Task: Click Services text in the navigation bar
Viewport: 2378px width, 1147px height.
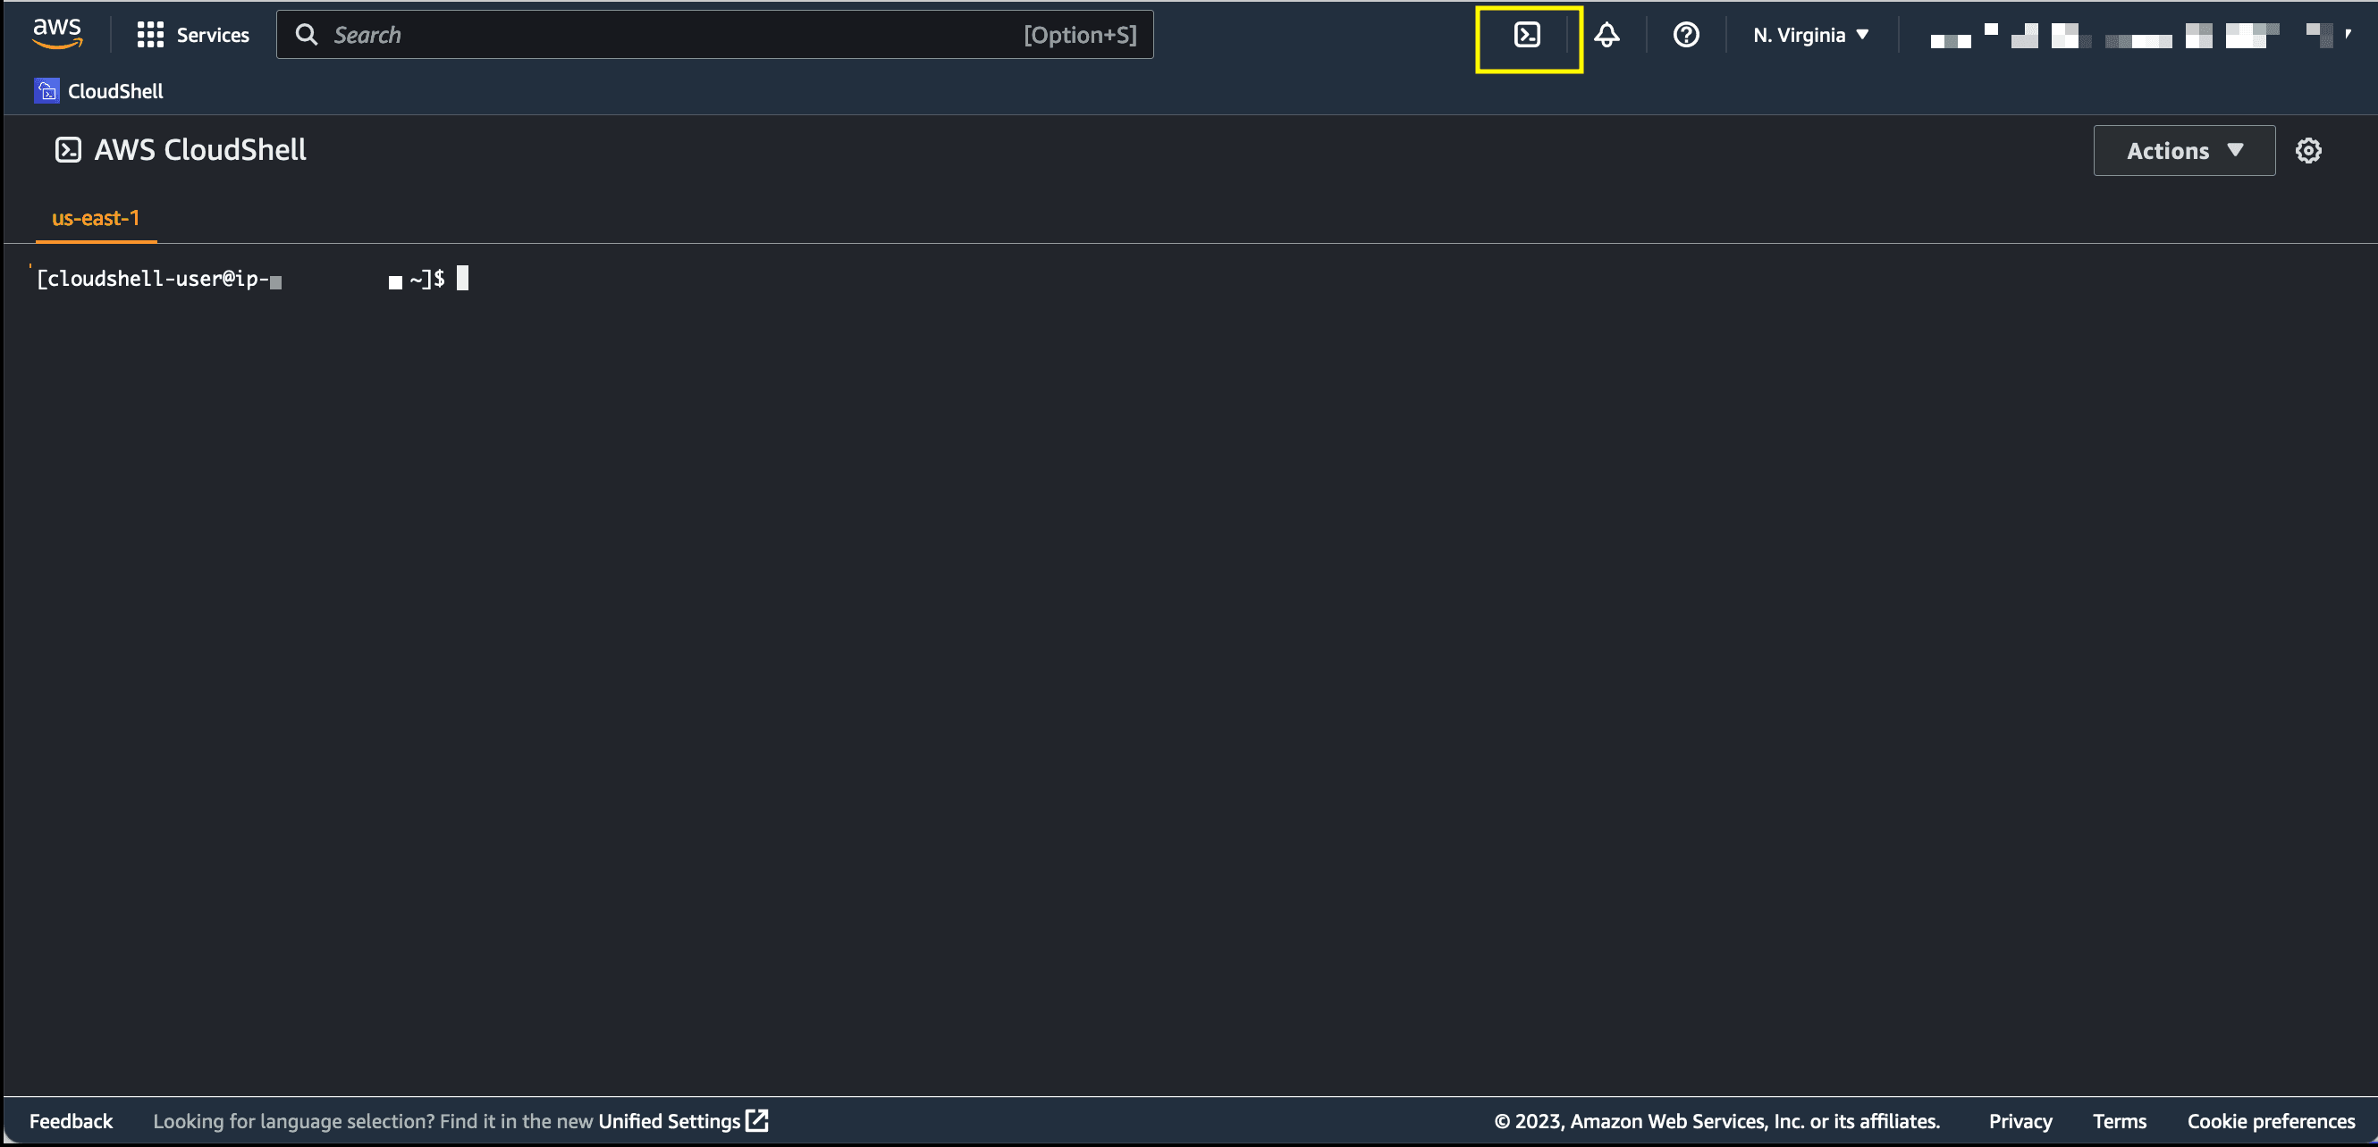Action: [213, 35]
